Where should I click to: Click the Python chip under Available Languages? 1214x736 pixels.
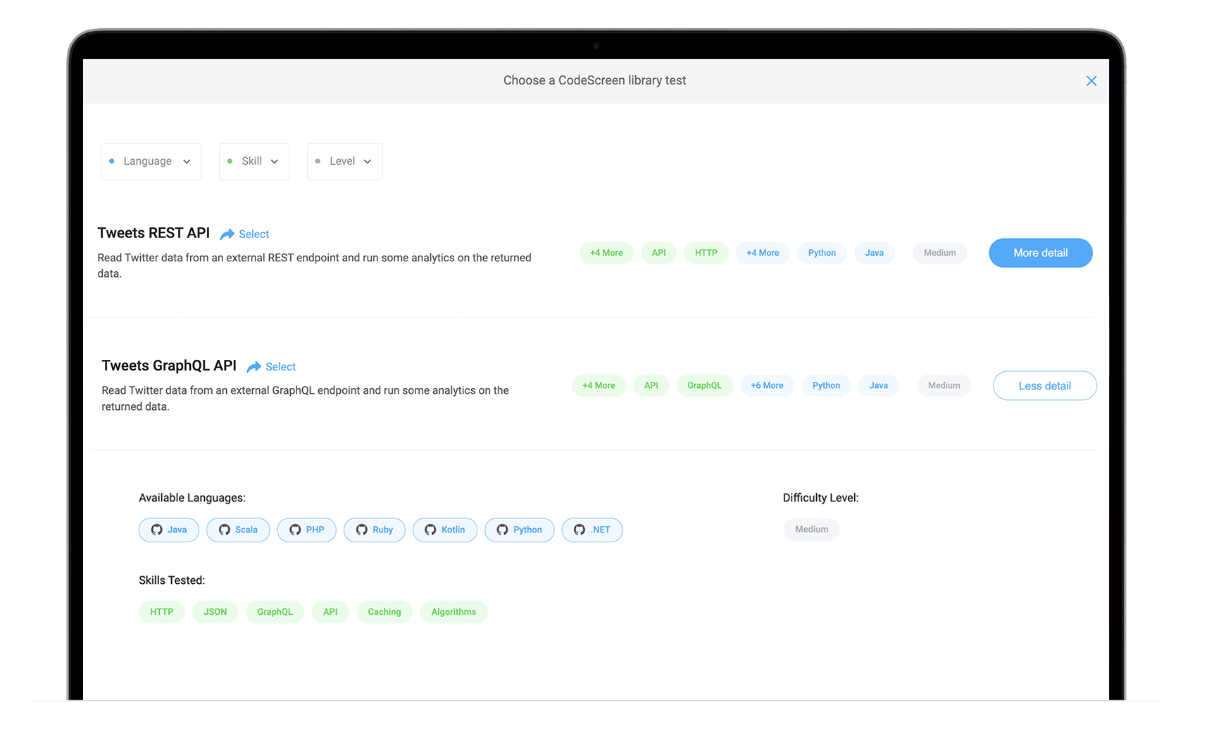click(520, 530)
